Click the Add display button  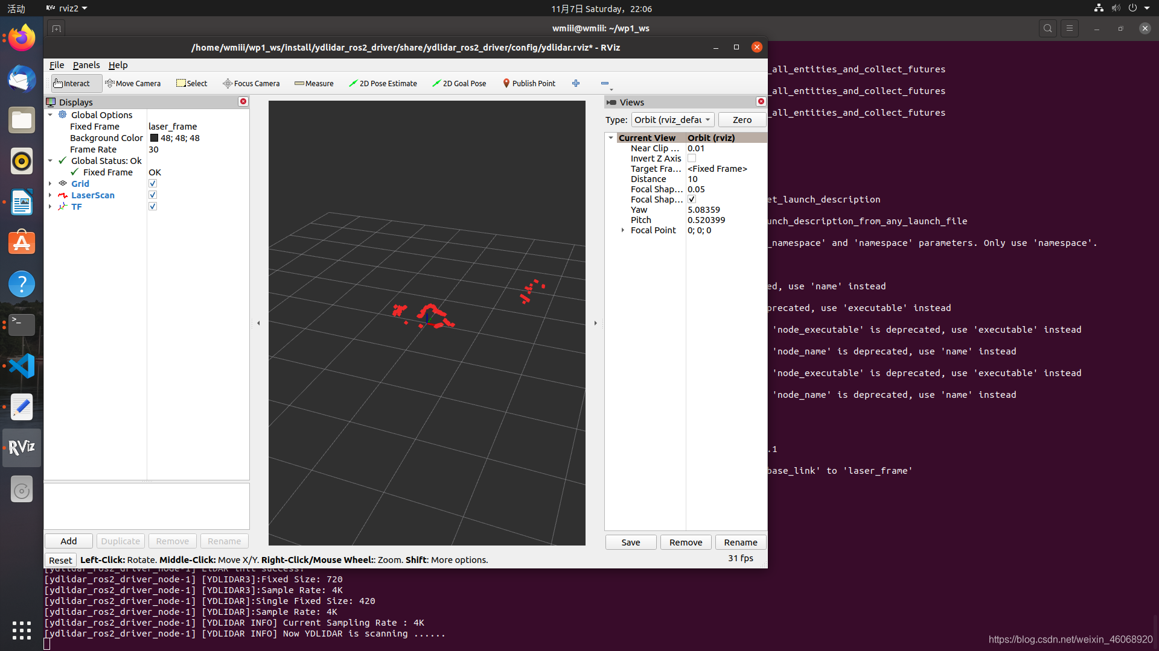[x=68, y=541]
